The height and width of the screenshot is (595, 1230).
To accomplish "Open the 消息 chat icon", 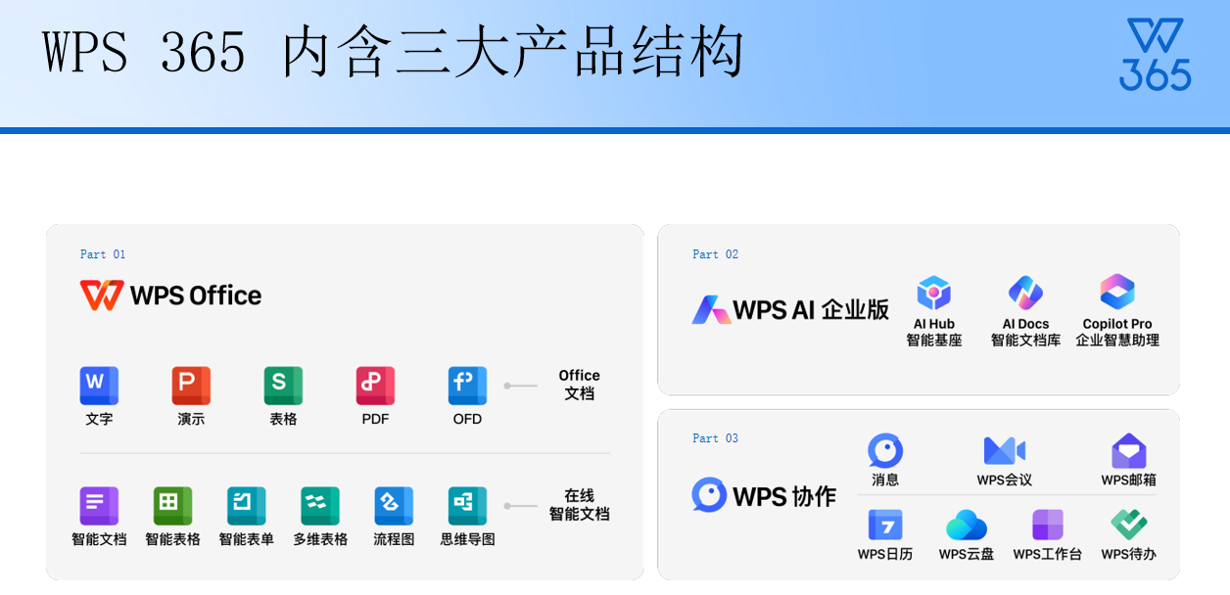I will tap(885, 450).
